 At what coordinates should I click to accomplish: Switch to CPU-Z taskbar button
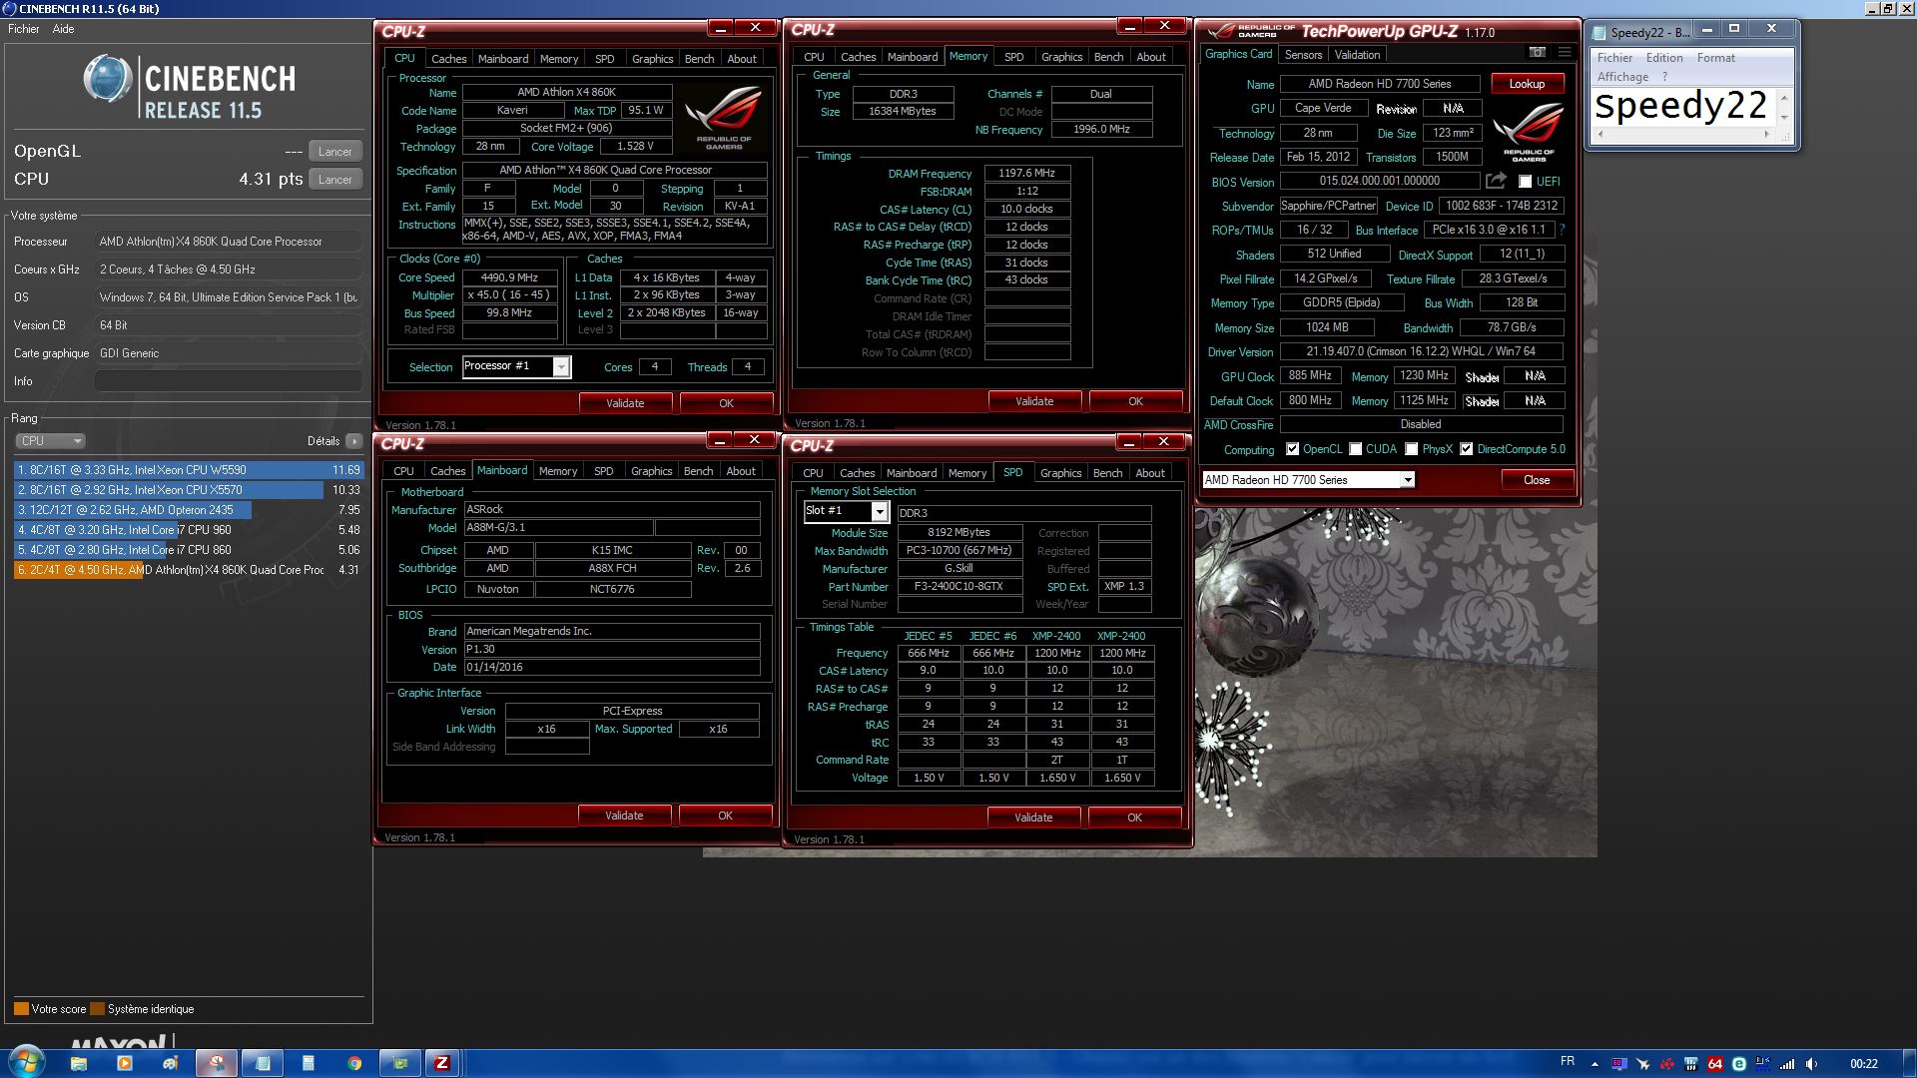point(442,1063)
